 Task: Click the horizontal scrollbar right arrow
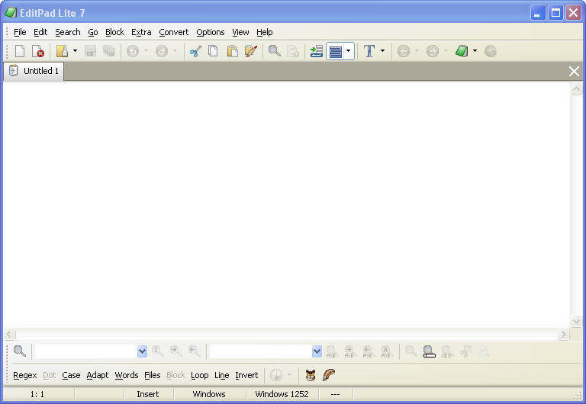[563, 334]
